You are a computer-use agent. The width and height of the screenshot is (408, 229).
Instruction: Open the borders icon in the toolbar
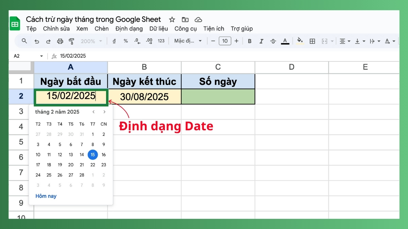pyautogui.click(x=312, y=41)
